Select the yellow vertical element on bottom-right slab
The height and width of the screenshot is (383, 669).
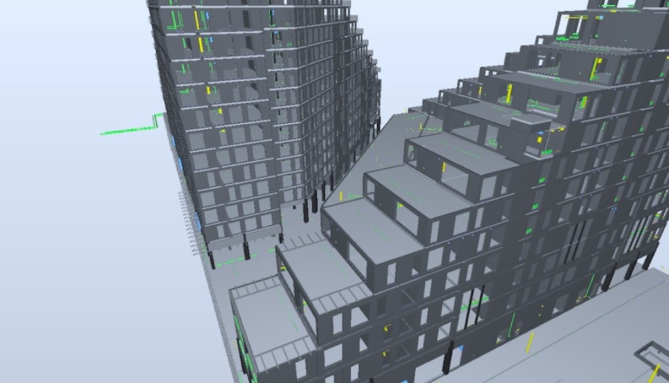[530, 340]
